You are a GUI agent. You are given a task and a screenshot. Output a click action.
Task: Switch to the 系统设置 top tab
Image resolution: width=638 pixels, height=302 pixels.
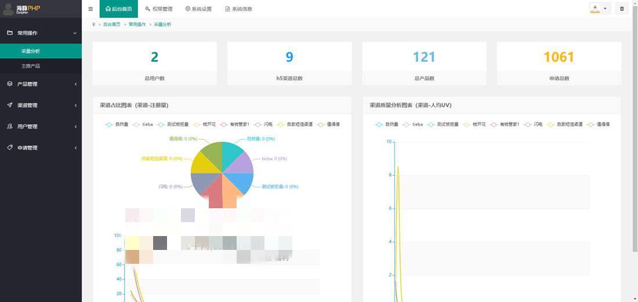tap(198, 9)
